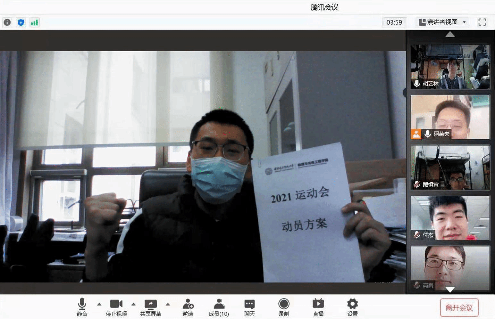Open the 成员(10) members list
495x319 pixels.
(x=219, y=307)
